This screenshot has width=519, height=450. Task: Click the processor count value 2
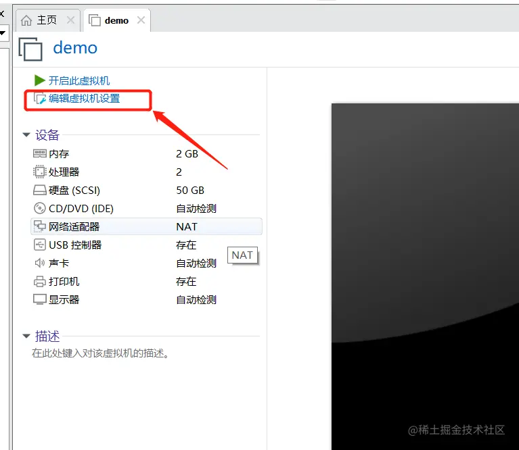click(x=179, y=172)
